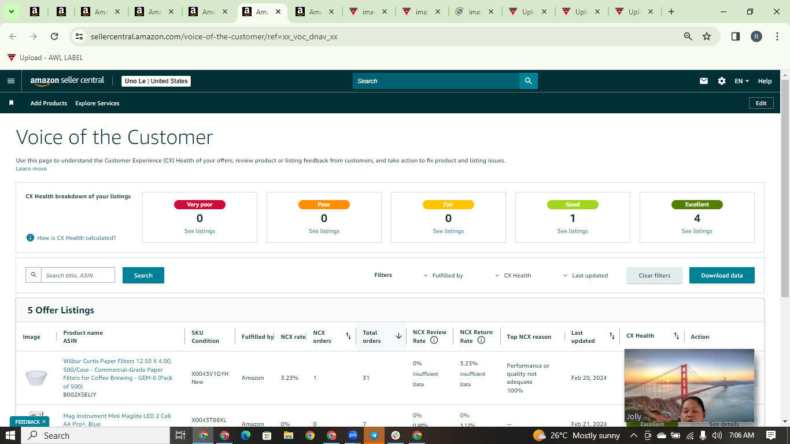Open Chrome's tab search dropdown
The width and height of the screenshot is (790, 444).
coord(11,12)
